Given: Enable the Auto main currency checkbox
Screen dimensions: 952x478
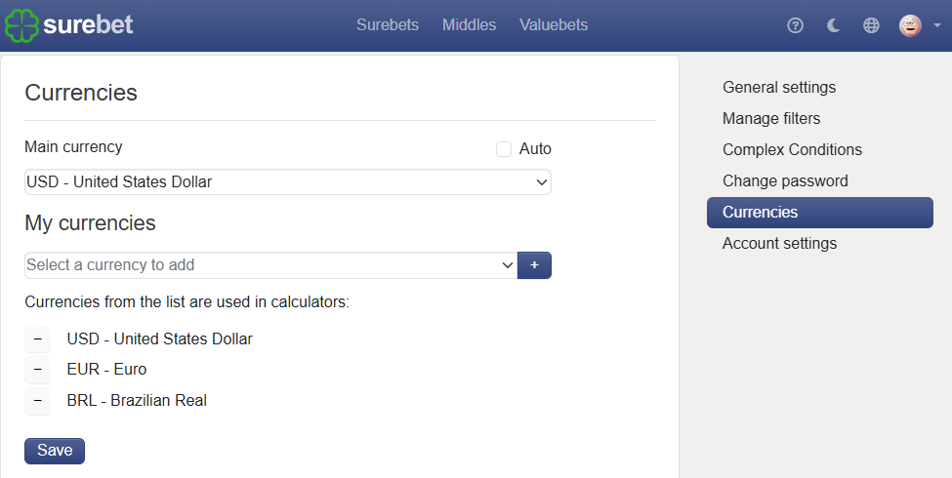Looking at the screenshot, I should [x=503, y=148].
